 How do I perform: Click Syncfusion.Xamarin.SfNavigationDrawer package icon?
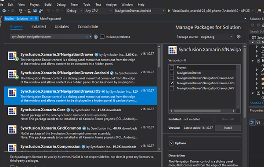(x=12, y=56)
